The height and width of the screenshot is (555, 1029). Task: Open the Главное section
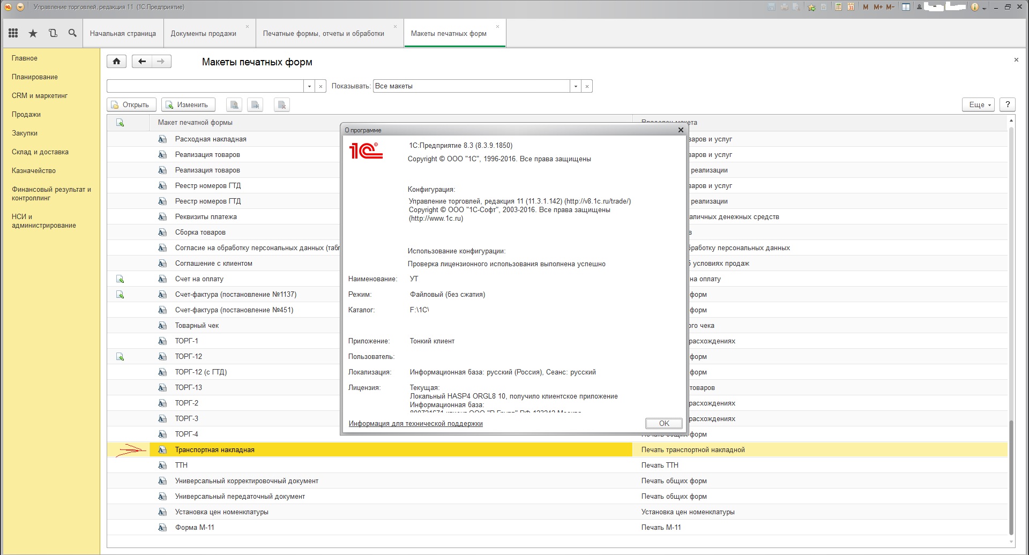coord(25,58)
